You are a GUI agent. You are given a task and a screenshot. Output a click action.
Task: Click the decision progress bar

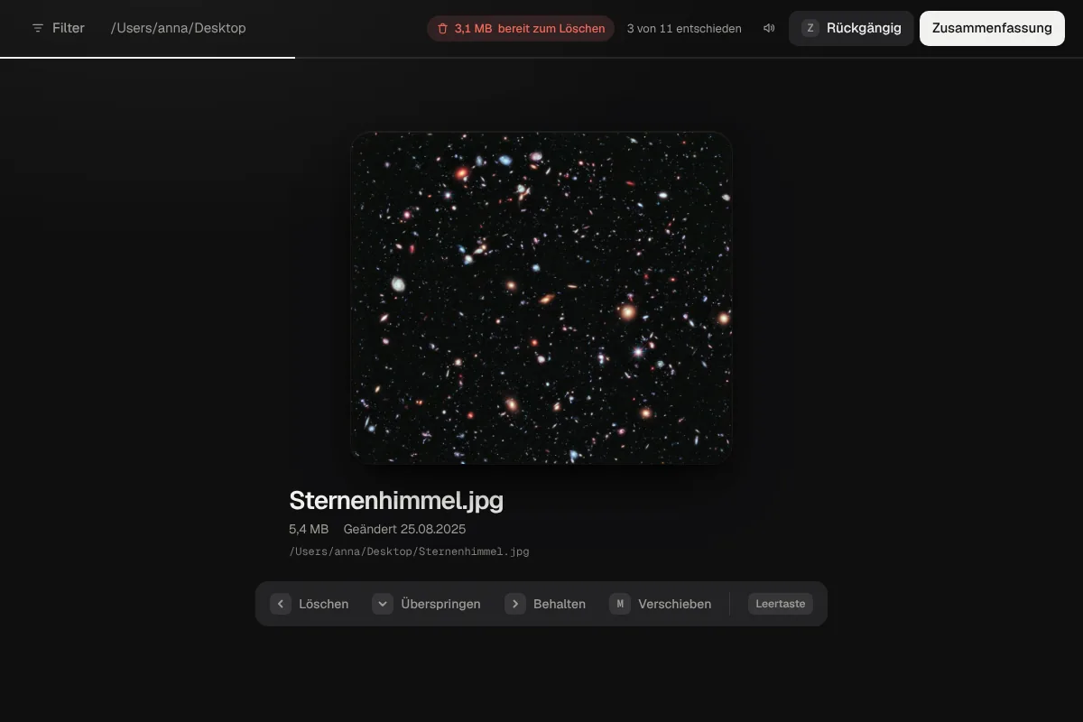[541, 58]
